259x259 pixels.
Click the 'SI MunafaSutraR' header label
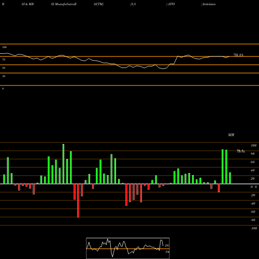[64, 4]
